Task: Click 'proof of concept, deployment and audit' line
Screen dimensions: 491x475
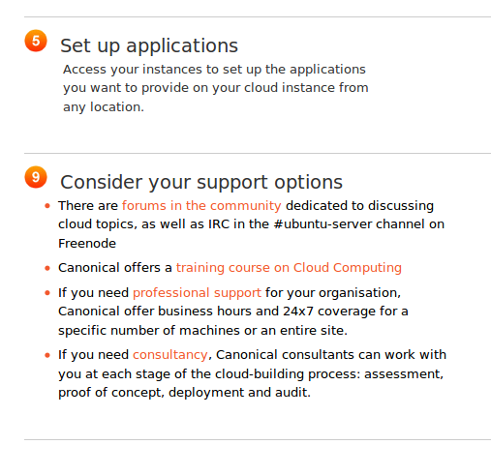Action: pos(184,393)
